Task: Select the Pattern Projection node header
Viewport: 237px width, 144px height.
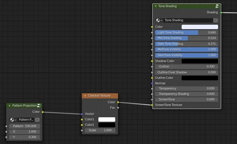Action: click(24, 106)
